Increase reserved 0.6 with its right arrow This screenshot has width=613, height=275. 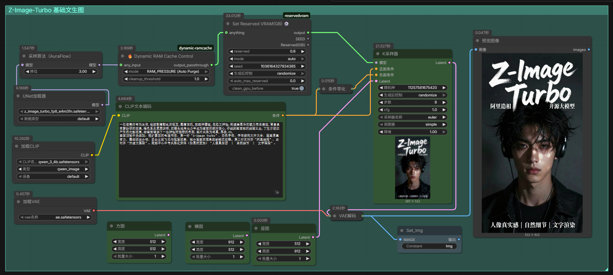click(x=303, y=51)
